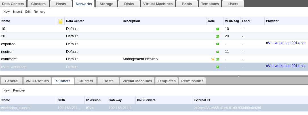308x115 pixels.
Task: Click the IPv4 cell of workshop_subnet
Action: coord(90,108)
